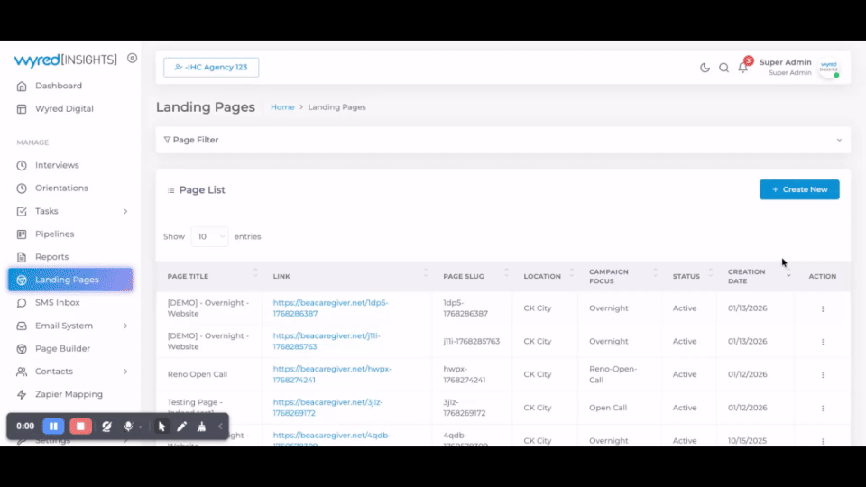866x487 pixels.
Task: Expand the Page Filter panel
Action: point(502,140)
